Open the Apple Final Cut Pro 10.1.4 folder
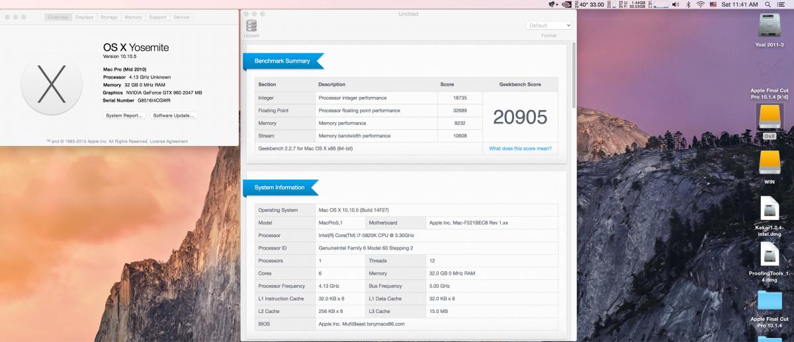Screen dimensions: 794x342 770,302
